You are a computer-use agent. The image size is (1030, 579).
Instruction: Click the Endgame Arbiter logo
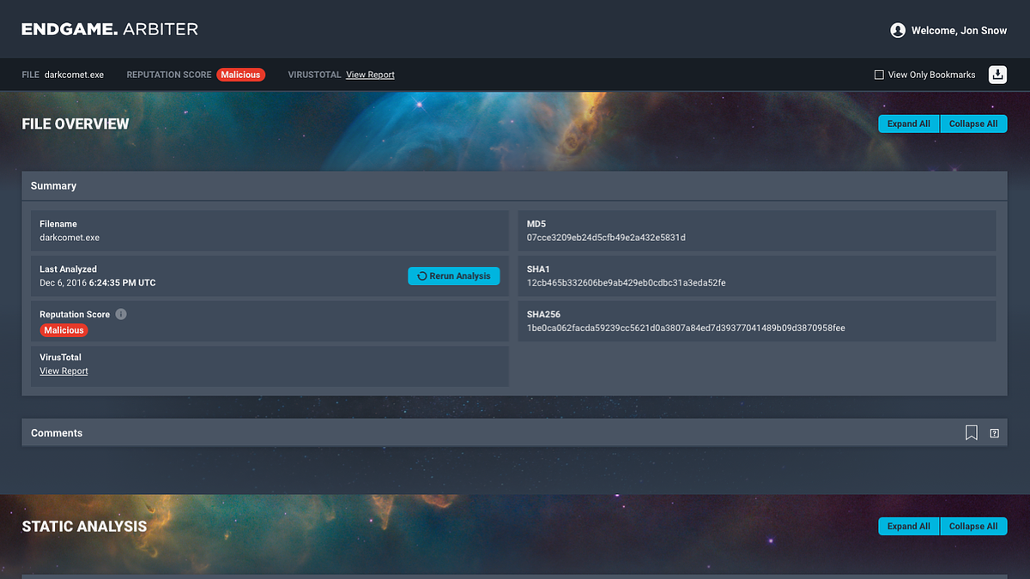click(110, 29)
